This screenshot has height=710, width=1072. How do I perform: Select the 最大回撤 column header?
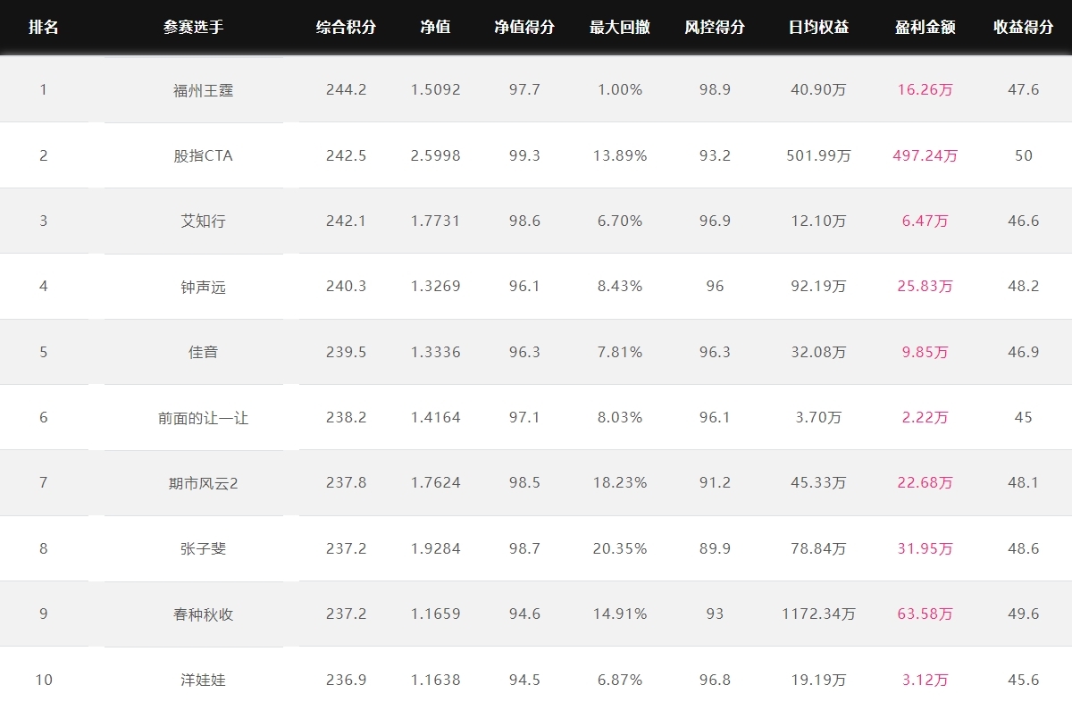(619, 27)
